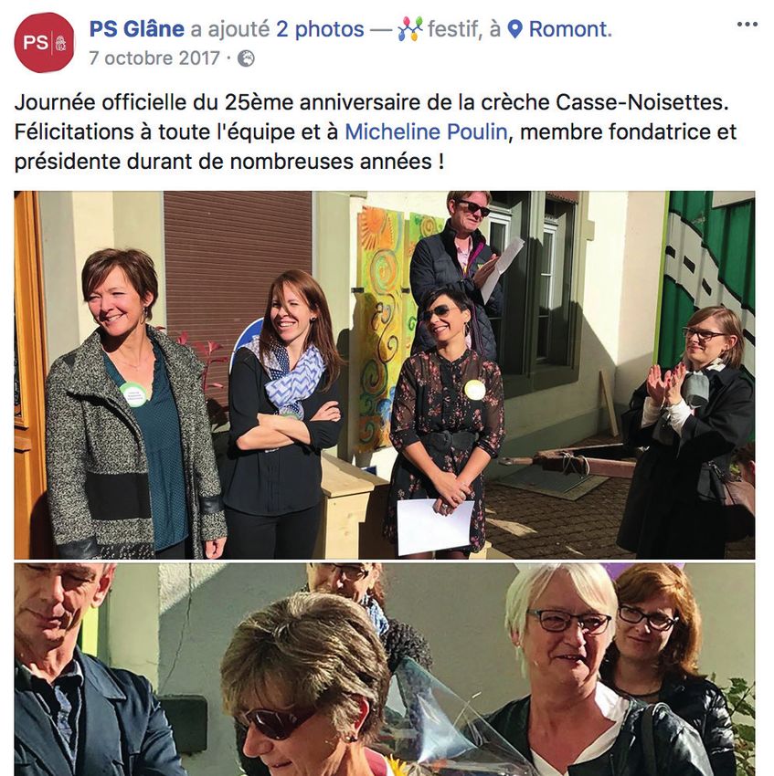Open the top photo of five women
This screenshot has height=776, width=774.
[385, 375]
